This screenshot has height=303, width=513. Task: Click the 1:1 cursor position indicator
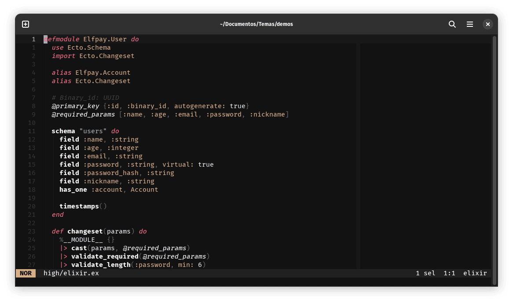449,273
